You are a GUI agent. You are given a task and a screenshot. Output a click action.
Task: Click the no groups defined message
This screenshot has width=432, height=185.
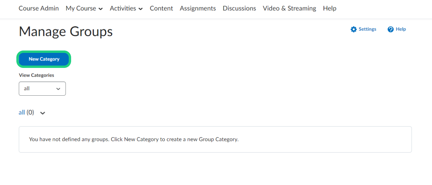(134, 140)
